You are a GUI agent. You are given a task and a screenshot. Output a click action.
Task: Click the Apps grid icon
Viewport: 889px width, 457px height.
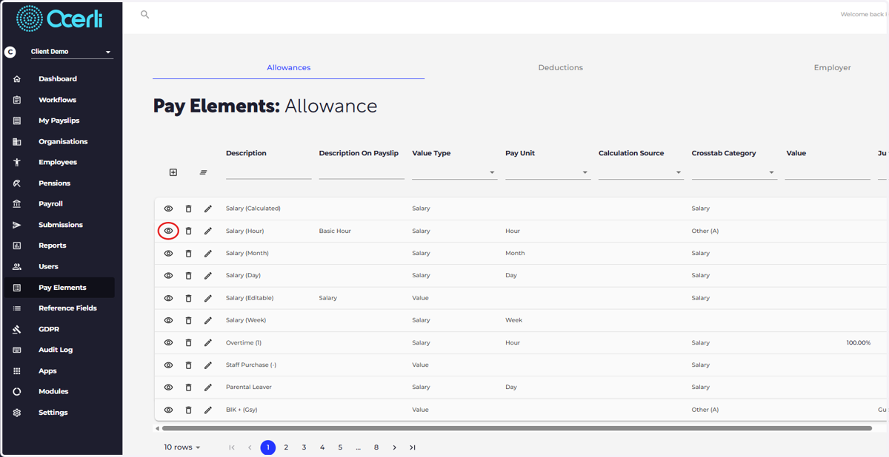[x=17, y=370]
